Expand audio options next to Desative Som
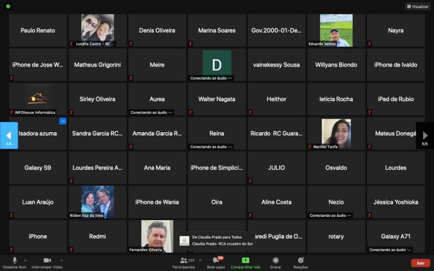 point(25,260)
